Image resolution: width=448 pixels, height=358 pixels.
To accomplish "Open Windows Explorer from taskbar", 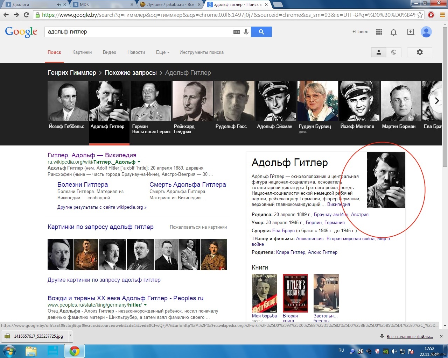I will pos(31,351).
